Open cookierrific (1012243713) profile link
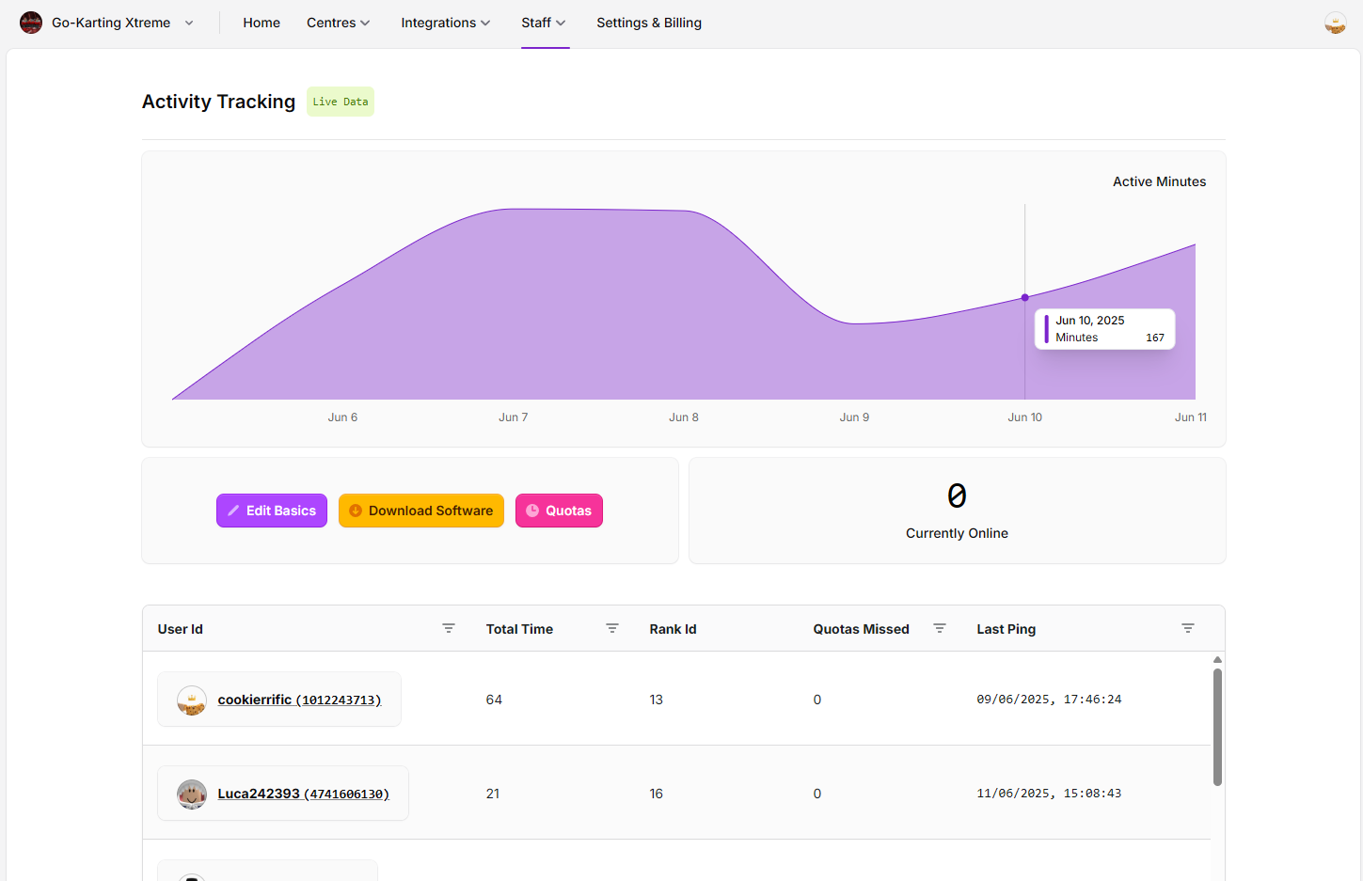 click(x=299, y=700)
